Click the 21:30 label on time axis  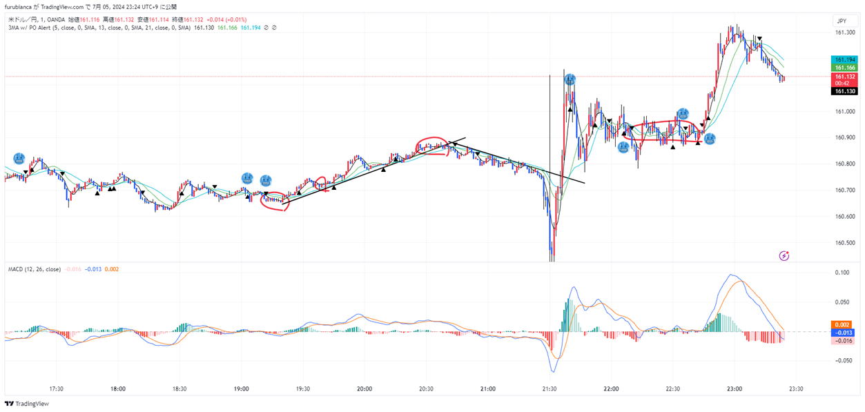point(550,389)
